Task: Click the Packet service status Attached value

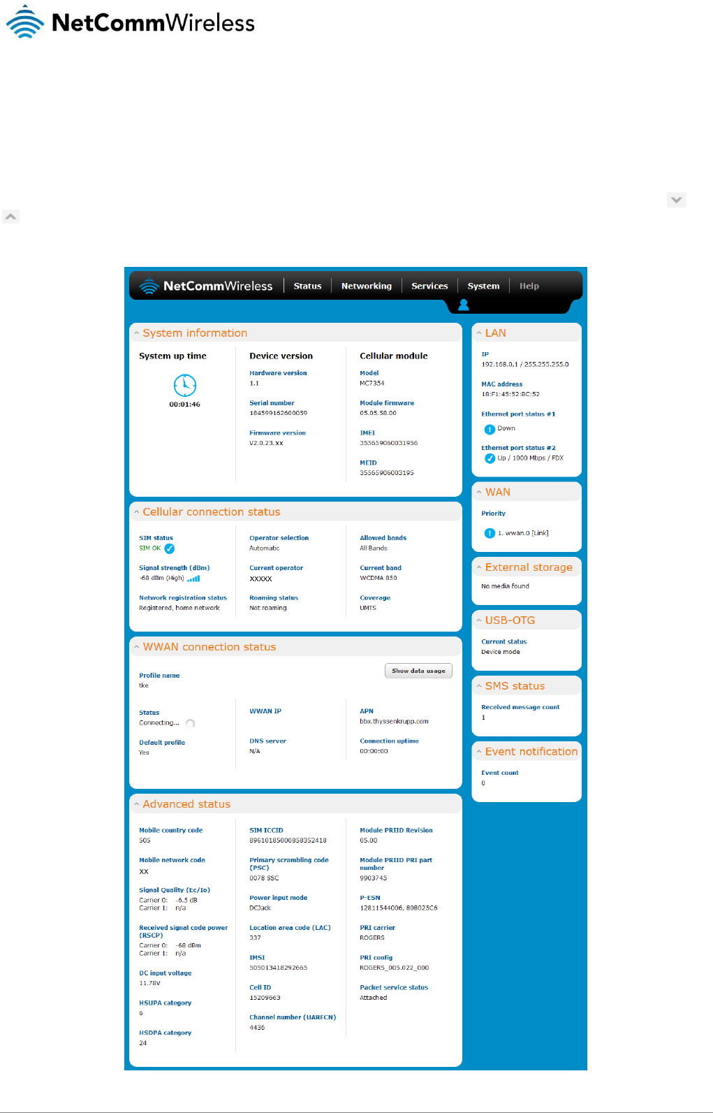Action: point(373,998)
